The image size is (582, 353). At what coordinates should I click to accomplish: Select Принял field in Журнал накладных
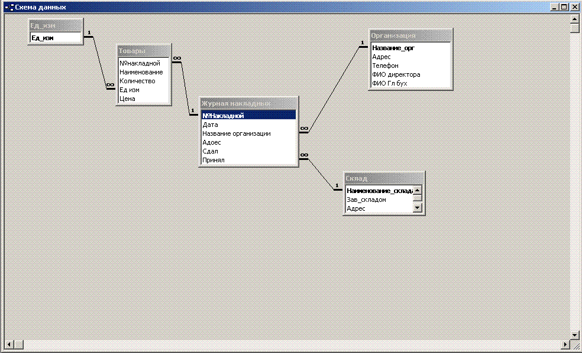[x=248, y=160]
